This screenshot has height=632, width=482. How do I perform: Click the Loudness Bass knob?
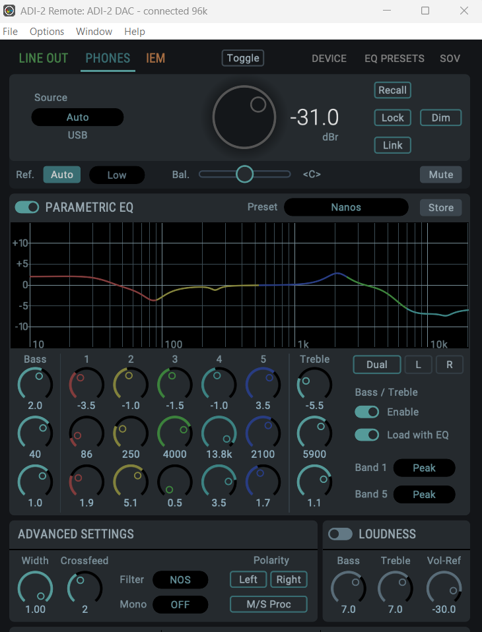349,588
